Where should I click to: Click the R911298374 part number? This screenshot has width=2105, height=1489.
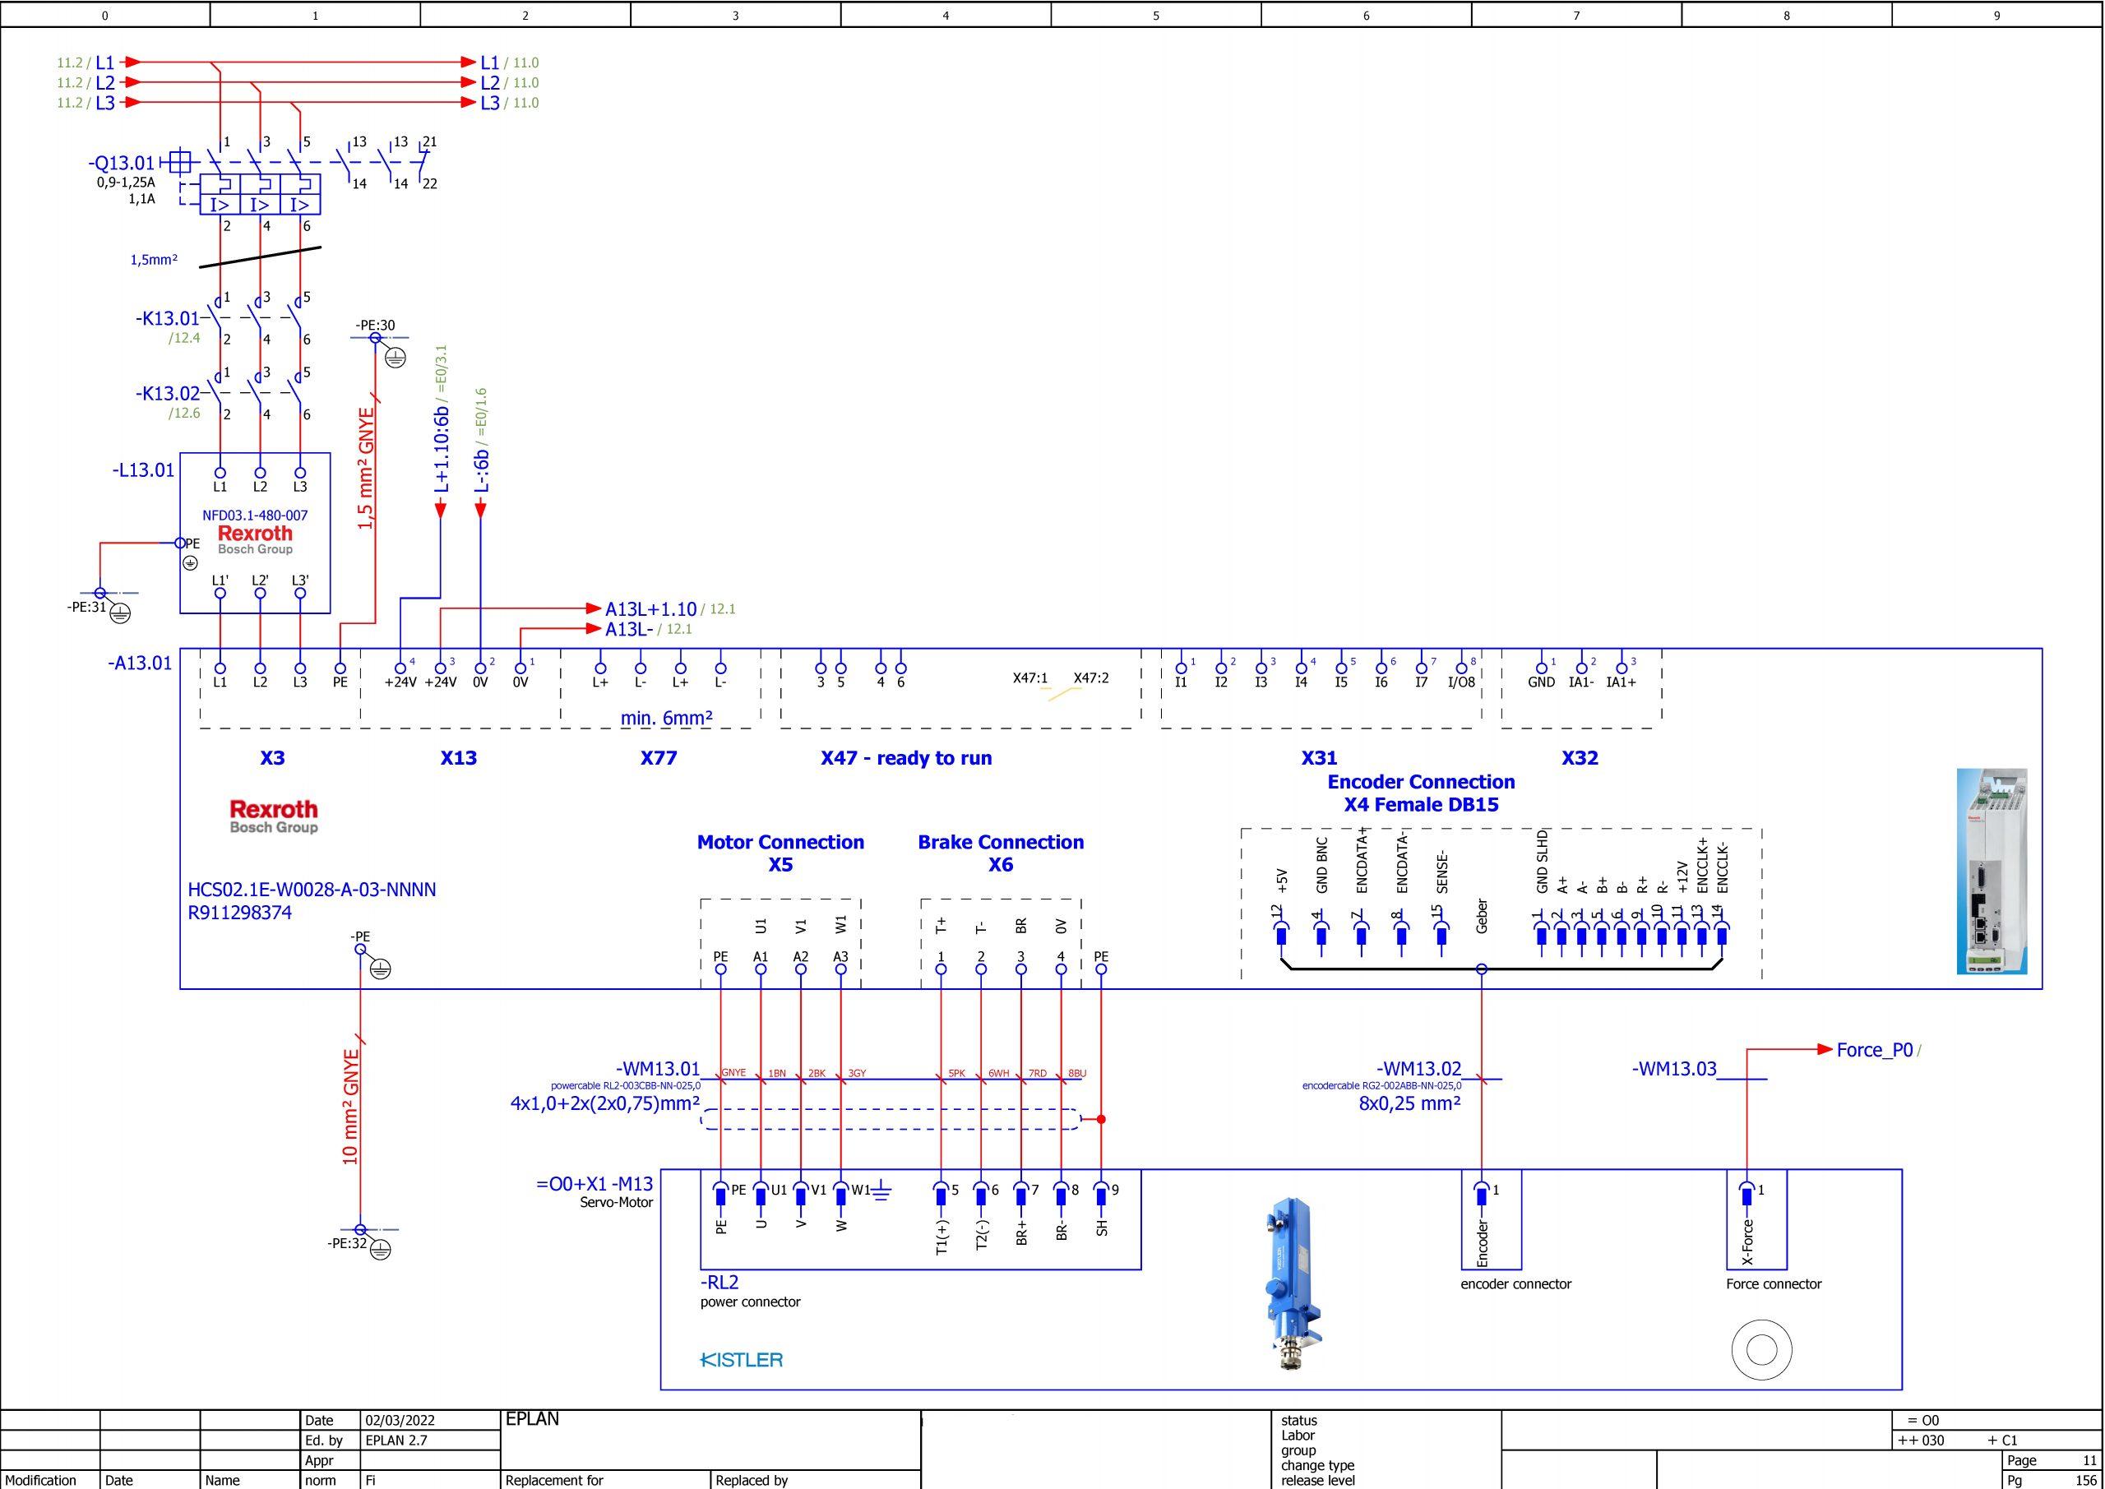pyautogui.click(x=239, y=913)
